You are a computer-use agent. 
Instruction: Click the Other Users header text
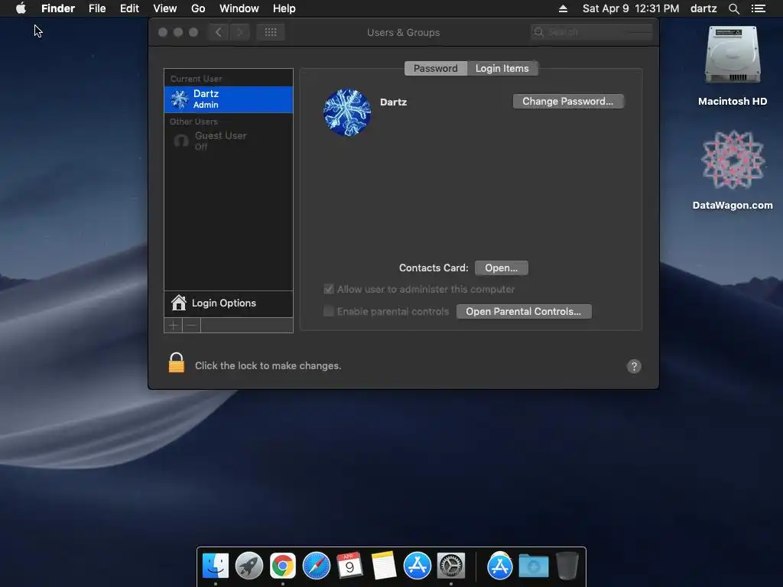(193, 122)
